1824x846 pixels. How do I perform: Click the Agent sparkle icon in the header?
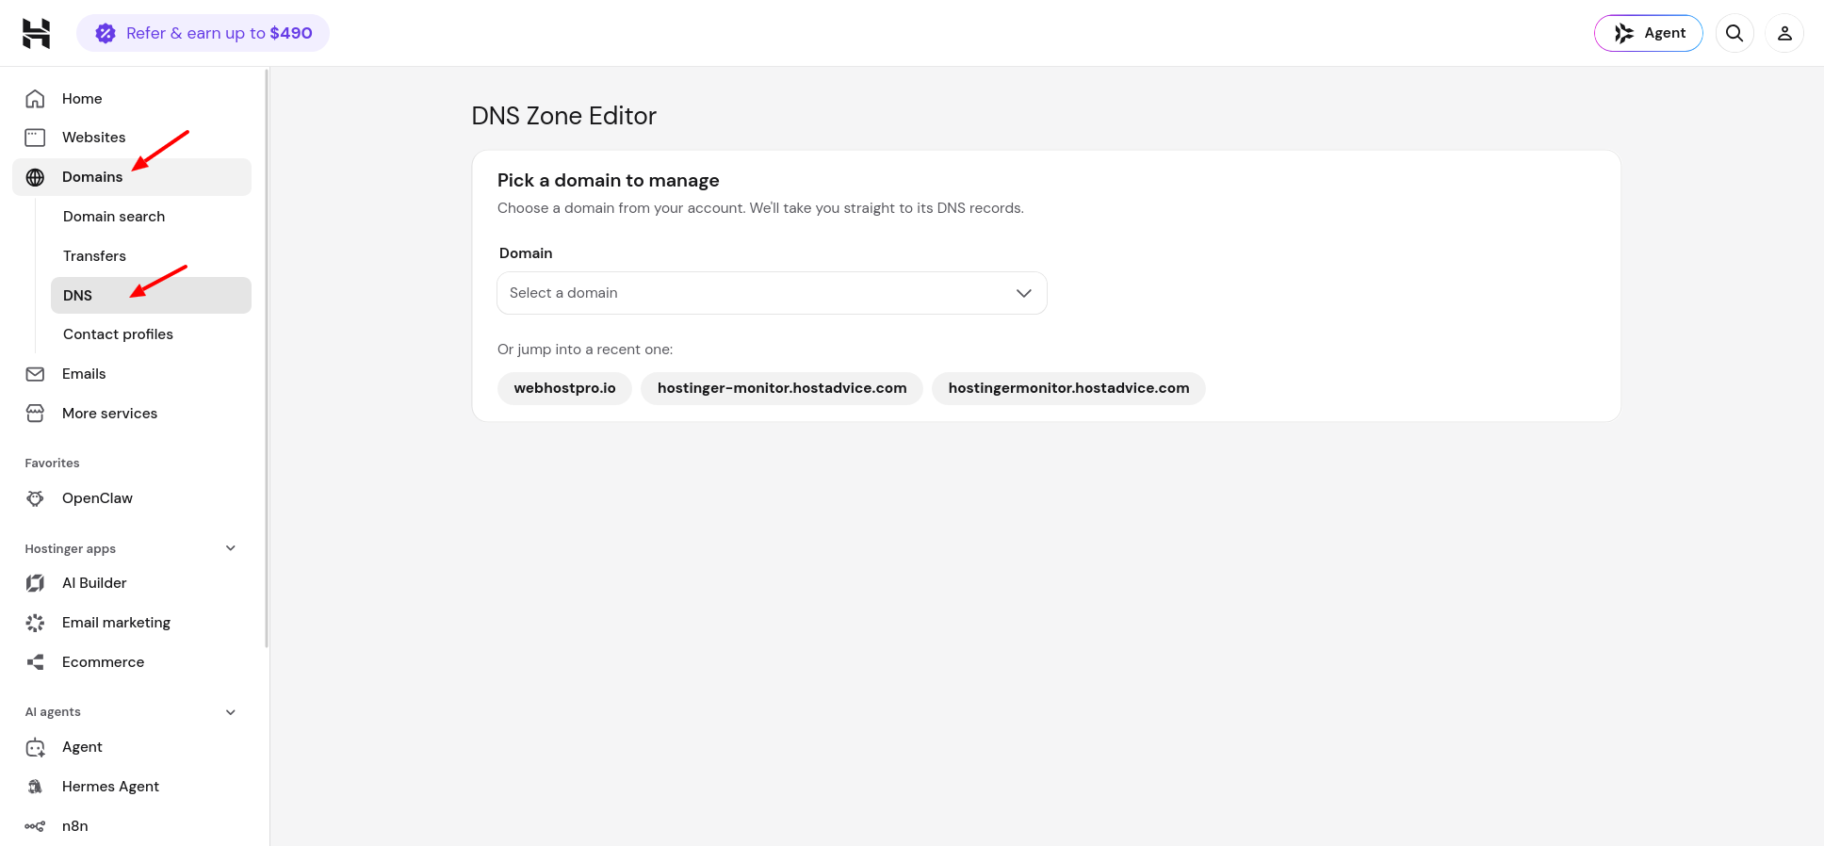tap(1624, 33)
